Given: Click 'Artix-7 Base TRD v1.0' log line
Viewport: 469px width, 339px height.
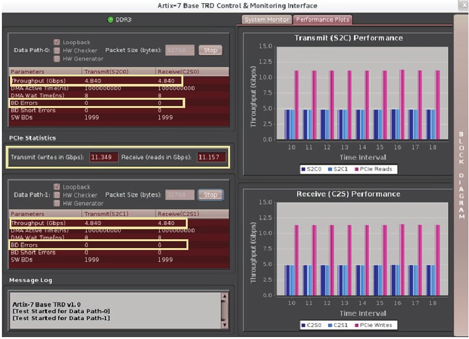Looking at the screenshot, I should tap(46, 305).
